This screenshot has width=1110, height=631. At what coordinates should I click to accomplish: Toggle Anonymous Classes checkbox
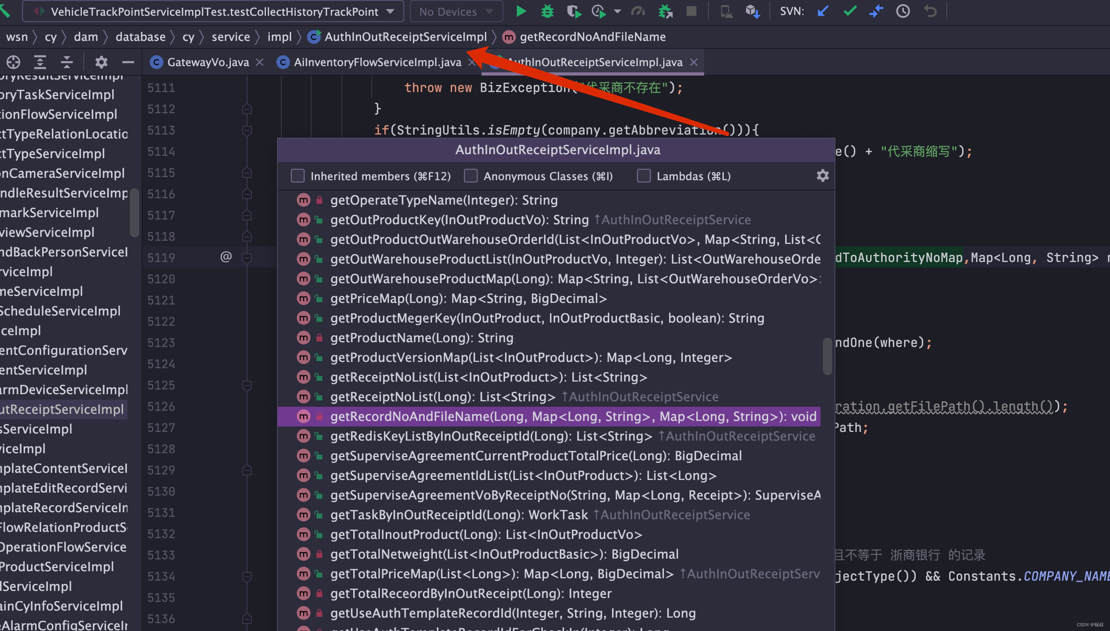pos(470,176)
